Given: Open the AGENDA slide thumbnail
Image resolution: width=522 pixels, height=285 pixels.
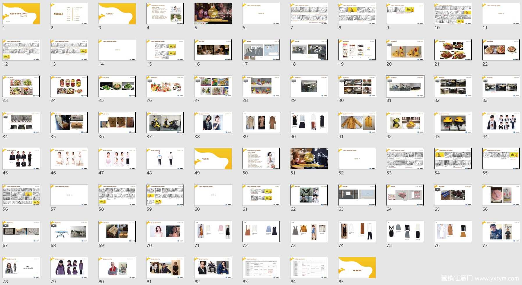Looking at the screenshot, I should click(69, 14).
